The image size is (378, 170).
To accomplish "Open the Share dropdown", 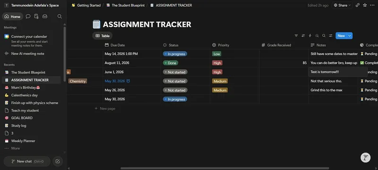I will (x=342, y=5).
